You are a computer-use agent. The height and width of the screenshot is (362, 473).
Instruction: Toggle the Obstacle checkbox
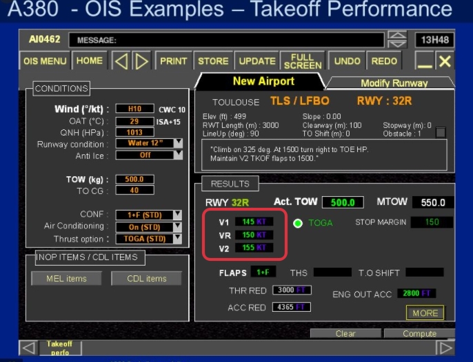(x=441, y=133)
